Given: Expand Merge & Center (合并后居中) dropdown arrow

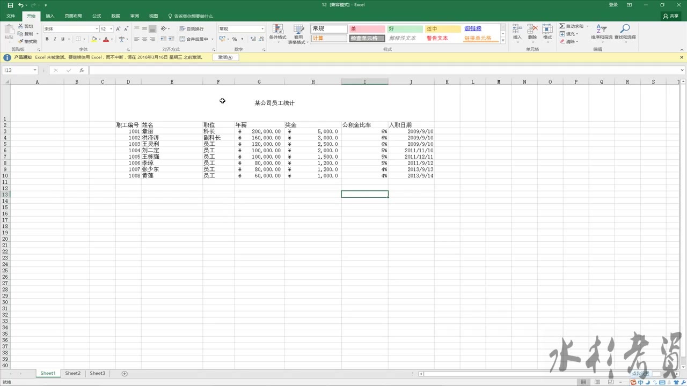Looking at the screenshot, I should pos(213,39).
